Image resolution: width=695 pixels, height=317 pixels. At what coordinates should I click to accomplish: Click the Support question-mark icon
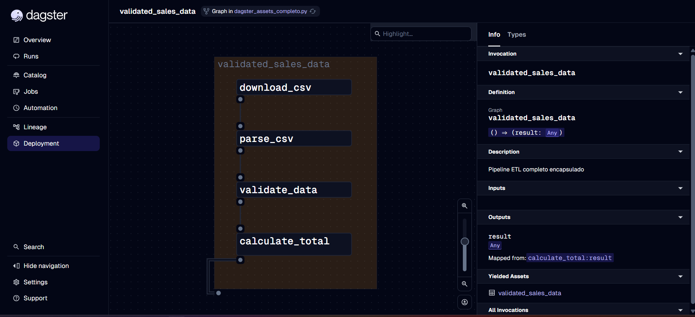tap(16, 298)
